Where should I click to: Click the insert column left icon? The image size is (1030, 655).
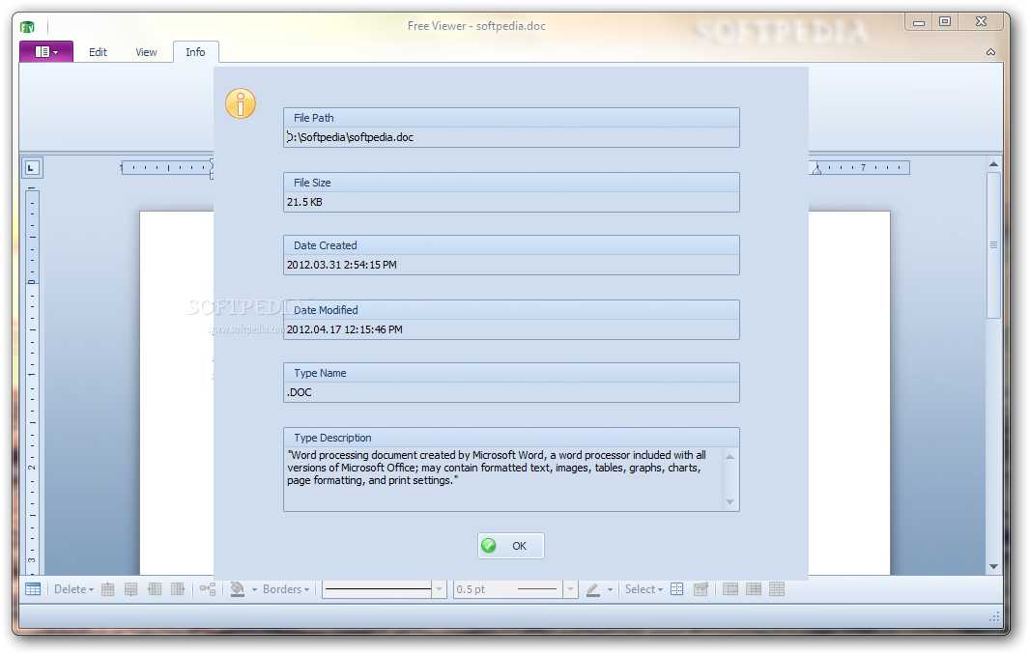155,589
